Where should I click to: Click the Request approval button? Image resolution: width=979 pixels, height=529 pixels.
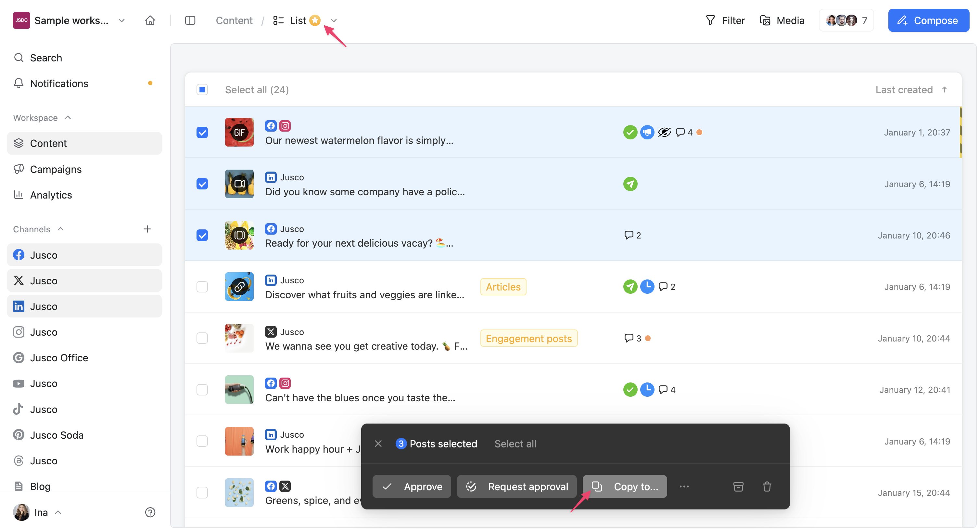click(x=516, y=486)
